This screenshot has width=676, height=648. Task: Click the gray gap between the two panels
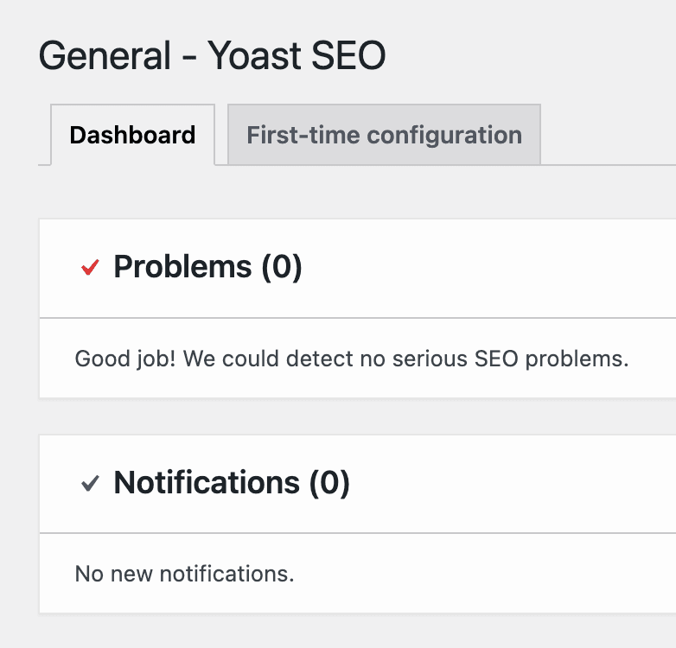[346, 416]
